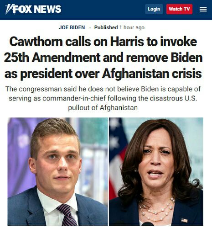Open the Cawthorn 25th Amendment headline
The width and height of the screenshot is (212, 228).
coord(103,58)
